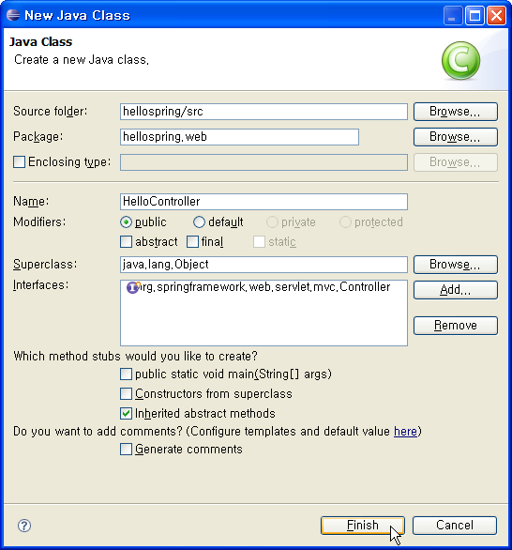The width and height of the screenshot is (512, 550).
Task: Select the interface icon beside Controller entry
Action: [133, 287]
